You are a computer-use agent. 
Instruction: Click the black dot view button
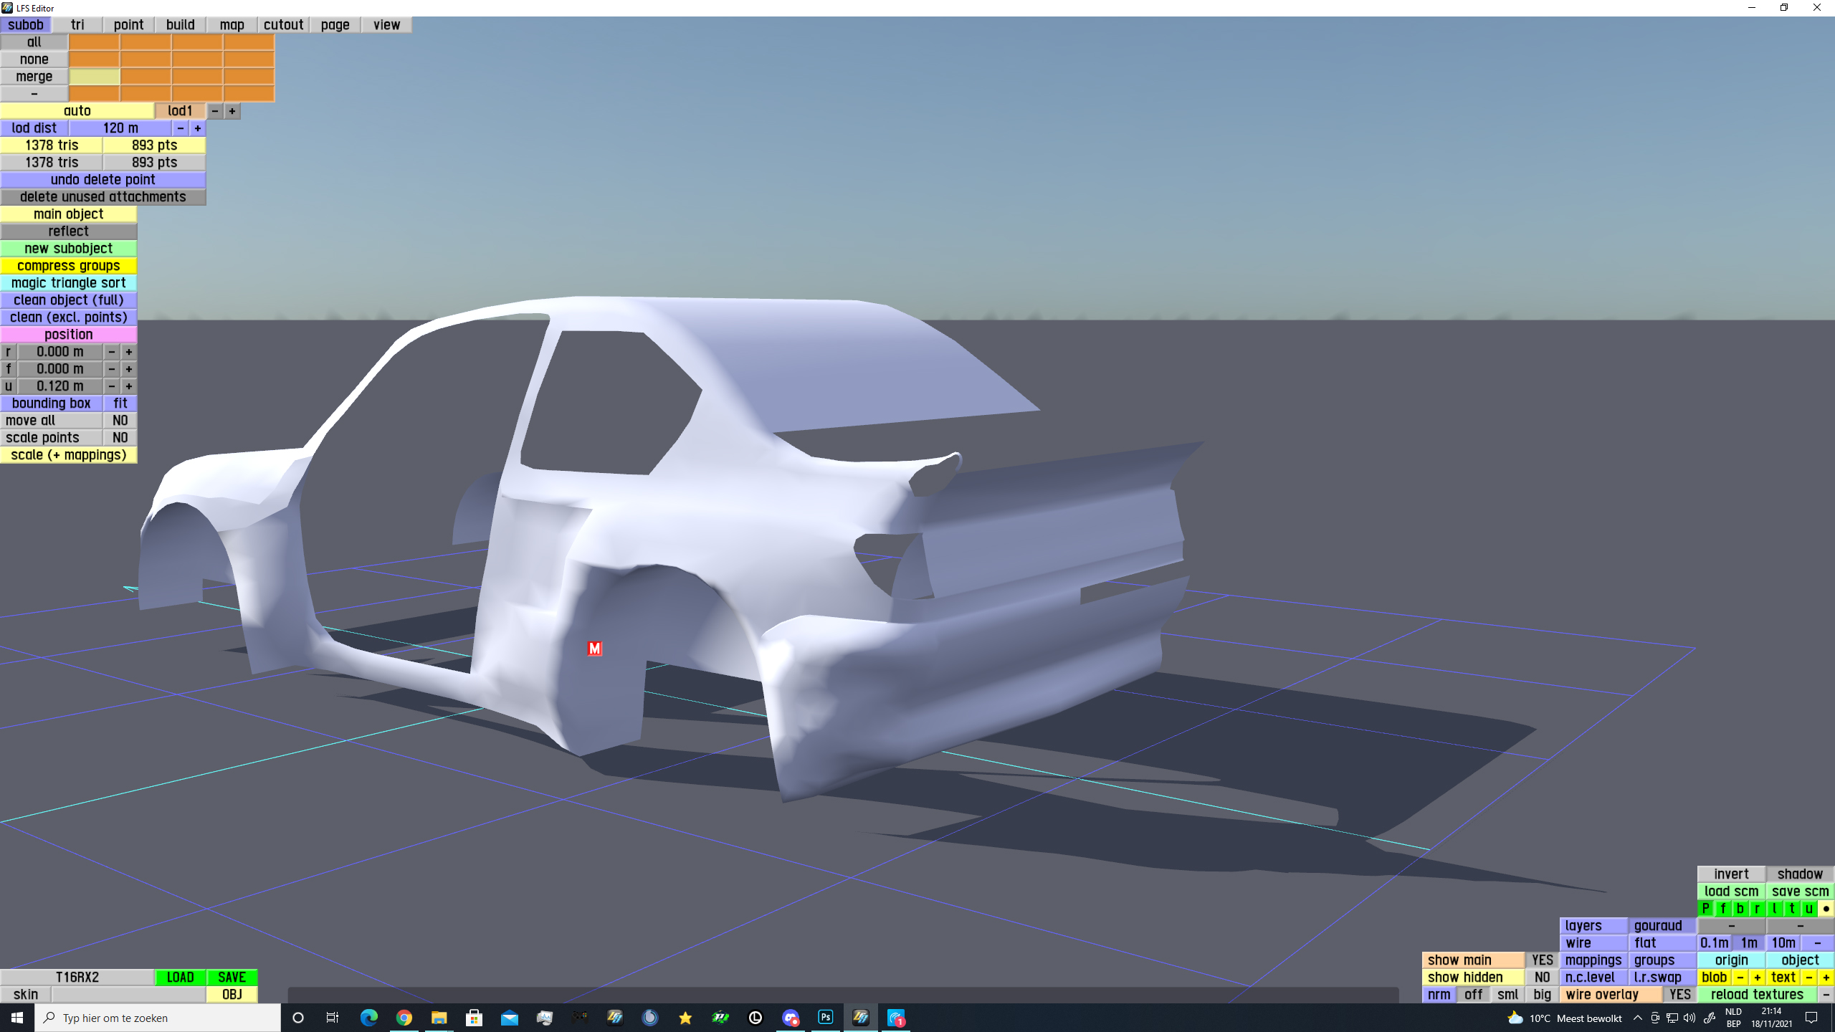pyautogui.click(x=1826, y=909)
